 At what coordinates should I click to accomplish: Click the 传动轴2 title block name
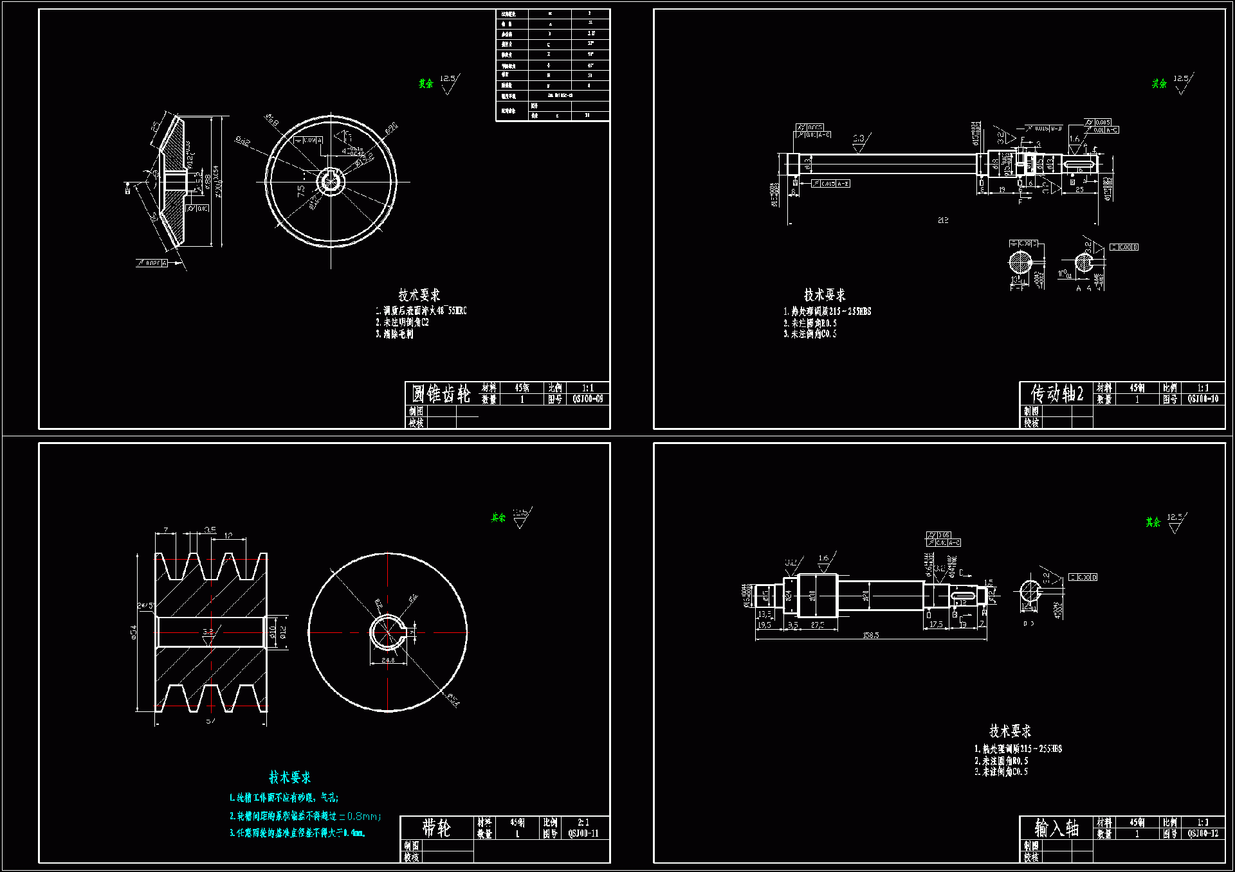pos(1057,393)
